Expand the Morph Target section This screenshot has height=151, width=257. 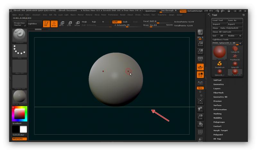coord(220,130)
